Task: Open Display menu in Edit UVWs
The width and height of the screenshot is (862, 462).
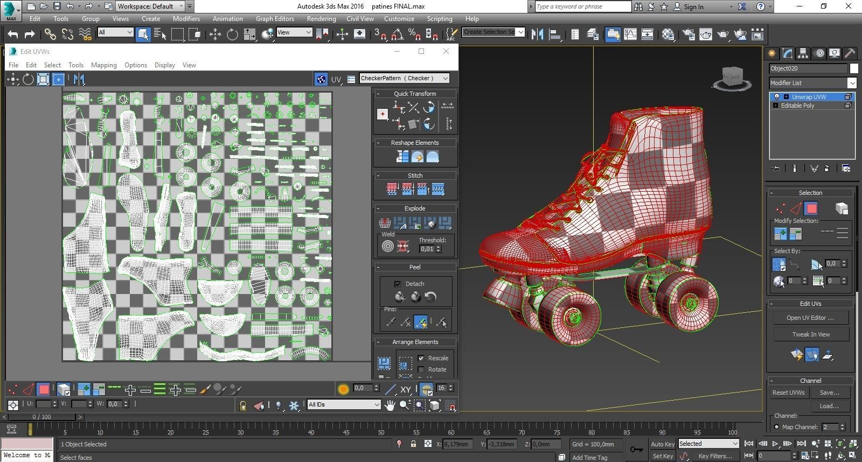Action: [164, 65]
